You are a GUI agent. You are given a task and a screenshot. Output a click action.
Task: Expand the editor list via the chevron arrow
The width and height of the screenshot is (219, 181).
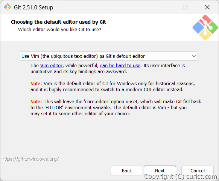194,56
